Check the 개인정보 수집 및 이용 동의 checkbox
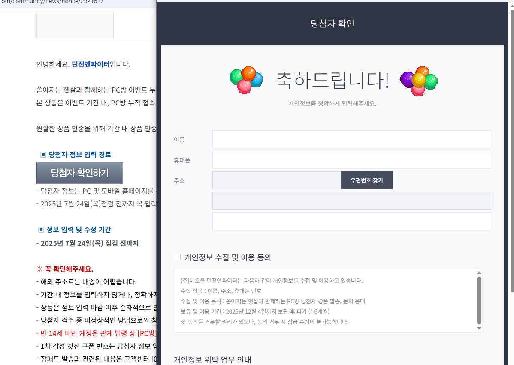 tap(177, 257)
